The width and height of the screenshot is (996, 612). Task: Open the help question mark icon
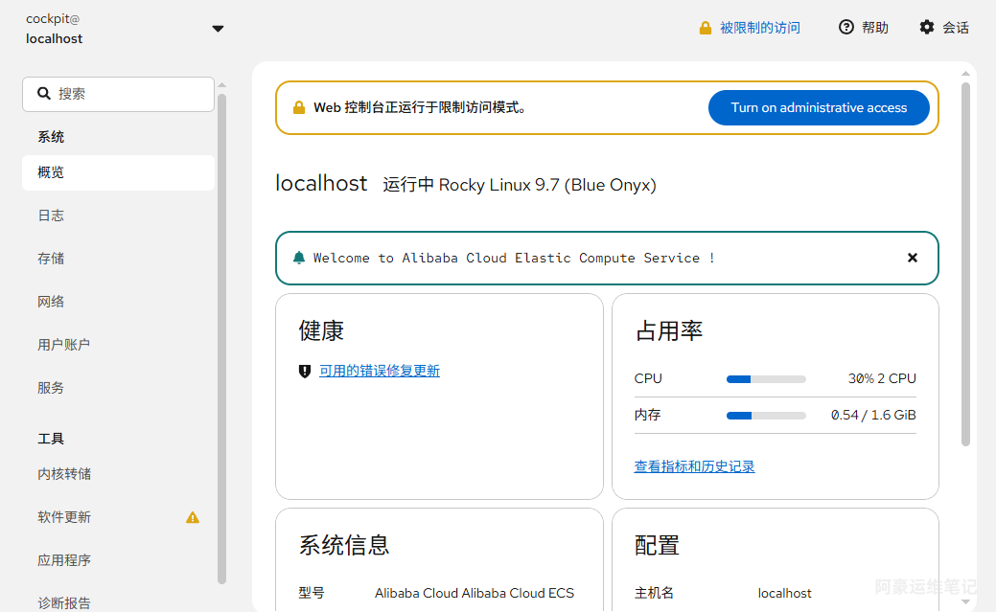(846, 28)
